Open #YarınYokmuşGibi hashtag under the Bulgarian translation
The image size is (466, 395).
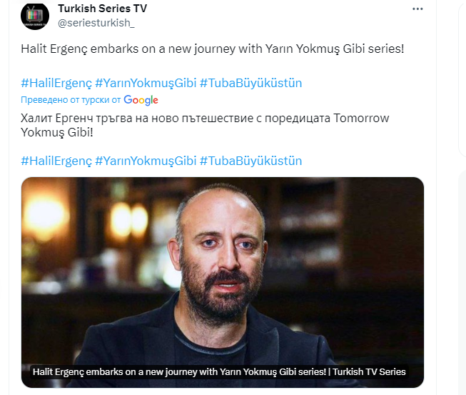[x=145, y=160]
